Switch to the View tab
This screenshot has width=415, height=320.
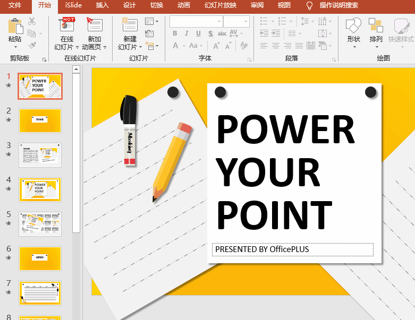284,5
